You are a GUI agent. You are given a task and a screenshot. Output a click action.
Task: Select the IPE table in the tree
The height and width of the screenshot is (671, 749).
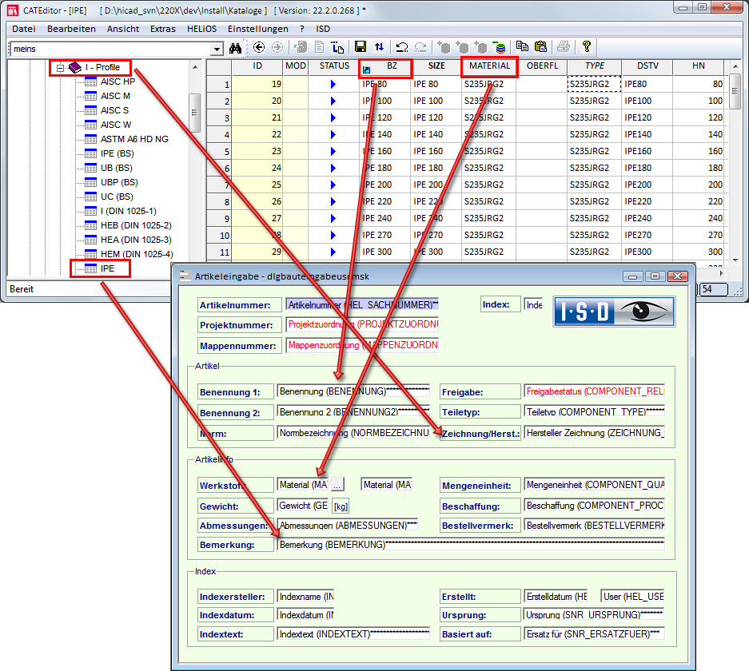(x=107, y=269)
